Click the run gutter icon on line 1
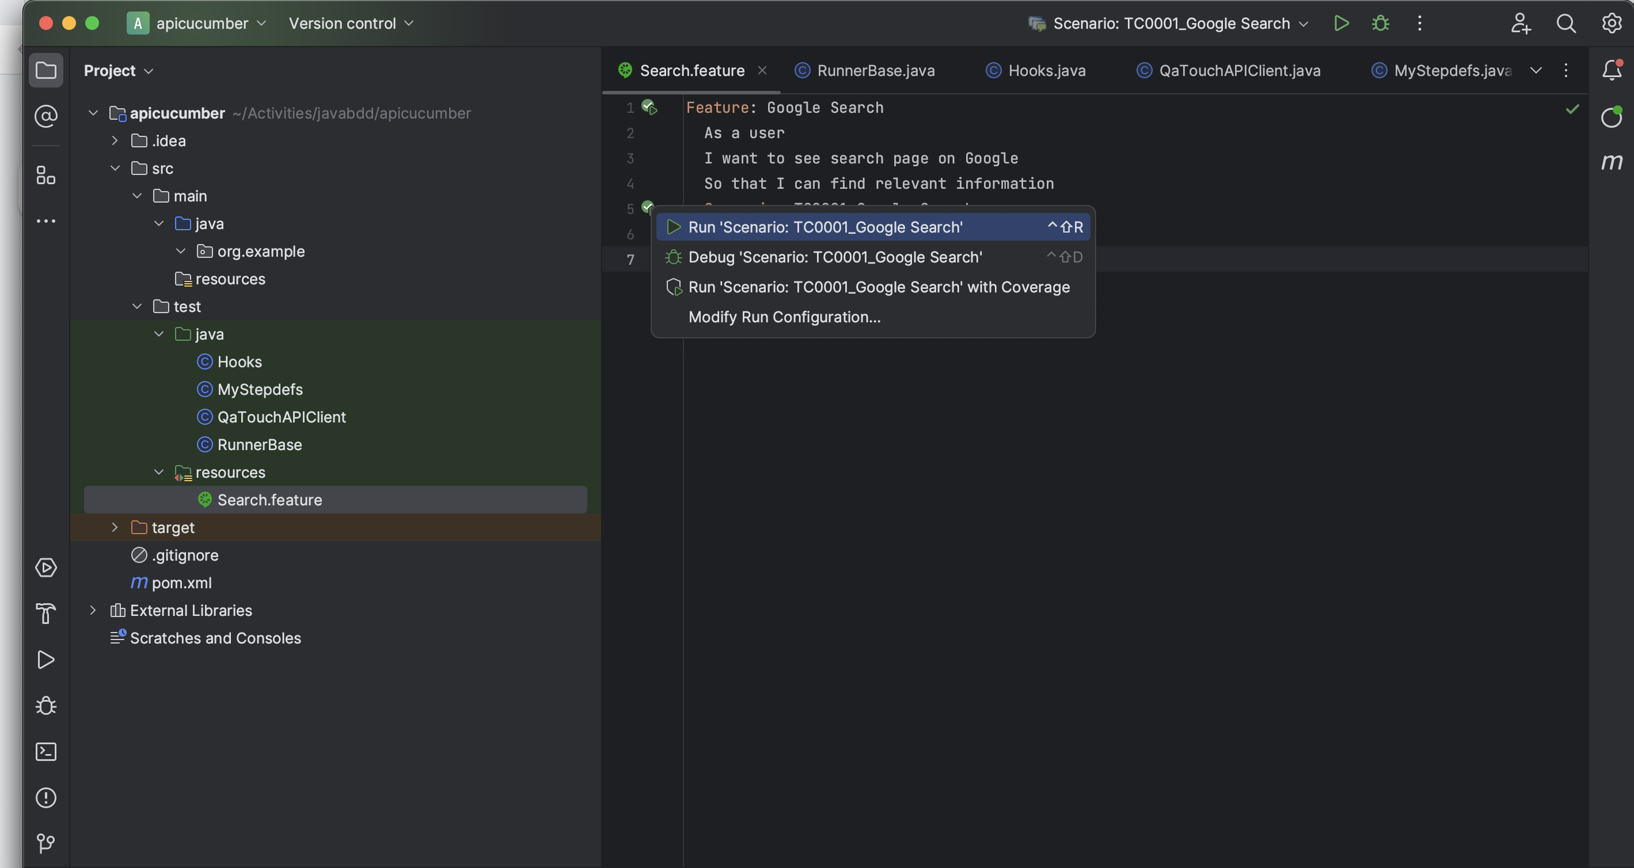 pyautogui.click(x=649, y=107)
